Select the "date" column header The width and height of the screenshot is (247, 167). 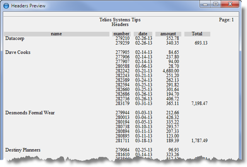(x=143, y=34)
